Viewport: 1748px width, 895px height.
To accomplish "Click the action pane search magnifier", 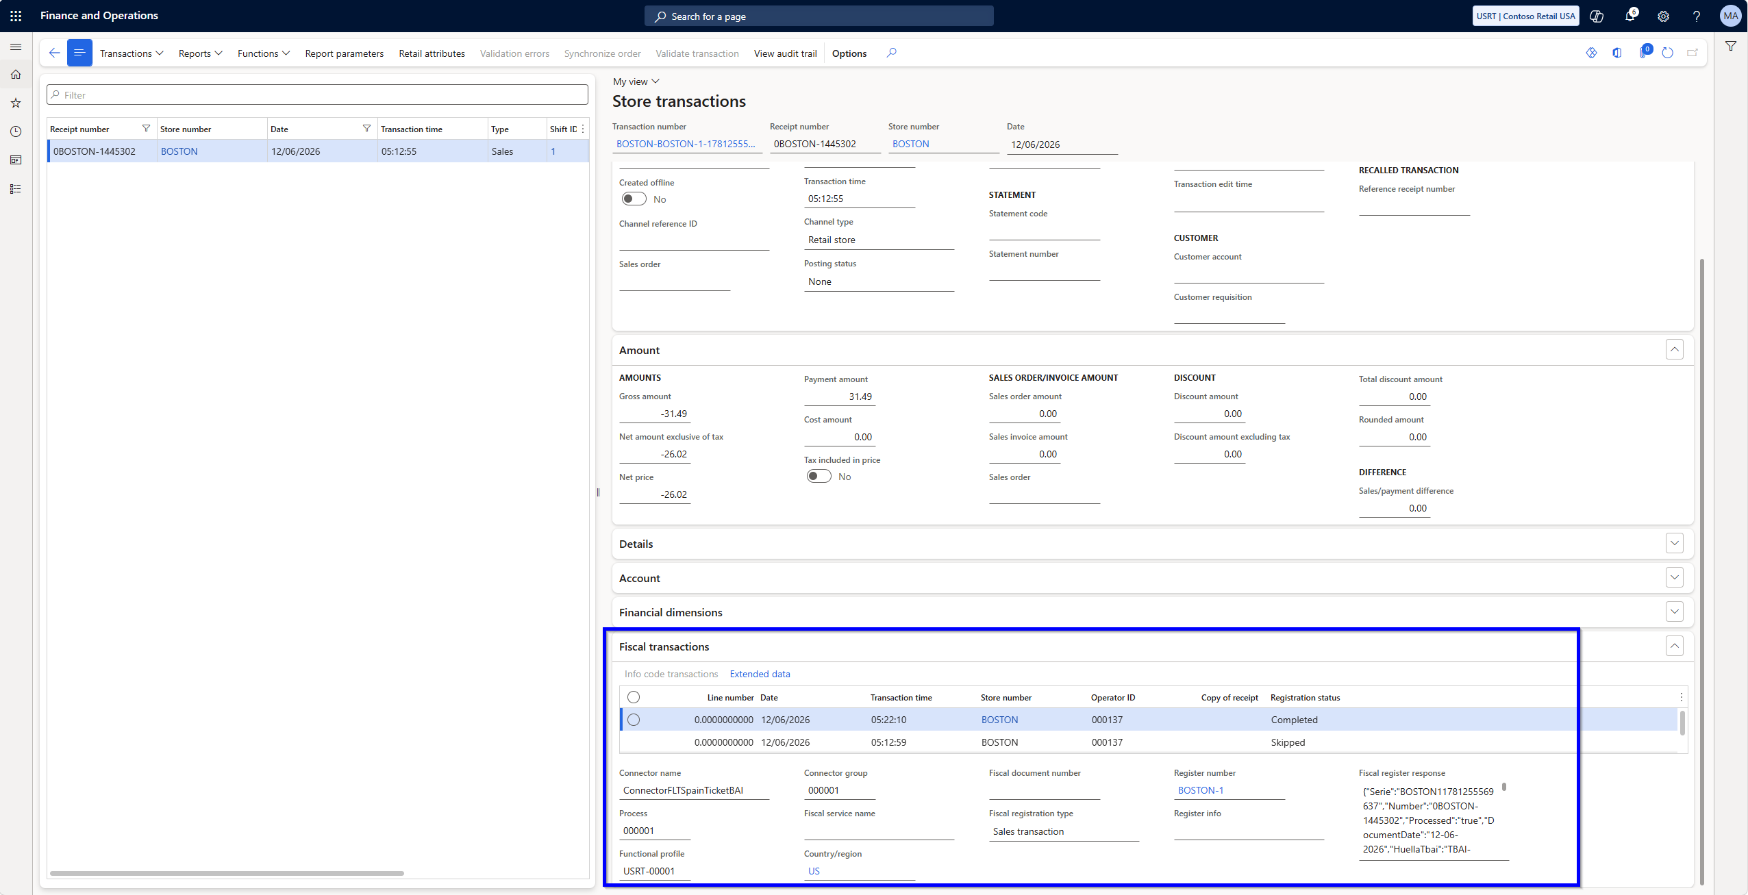I will point(891,53).
